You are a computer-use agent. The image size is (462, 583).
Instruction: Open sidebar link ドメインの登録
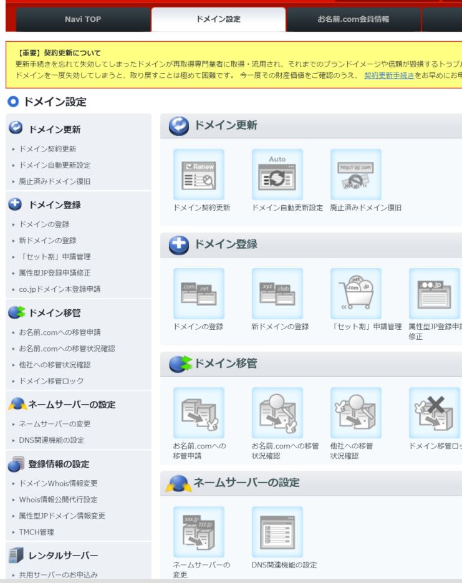coord(44,224)
